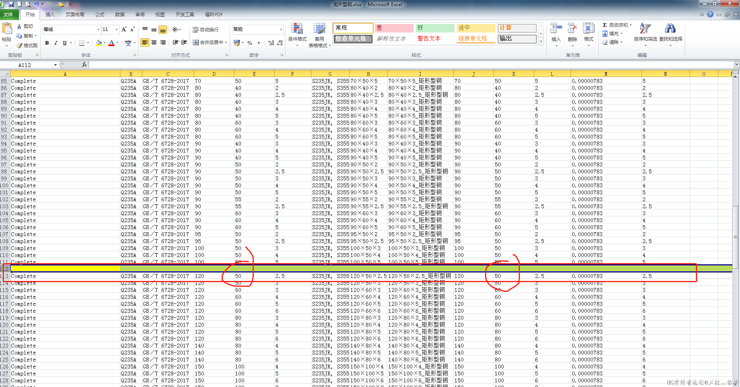Toggle align text left
This screenshot has width=740, height=387.
(x=145, y=43)
